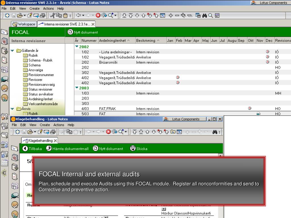Click Print icon in Klagebehandling toolbar
The image size is (291, 218).
pos(53,132)
